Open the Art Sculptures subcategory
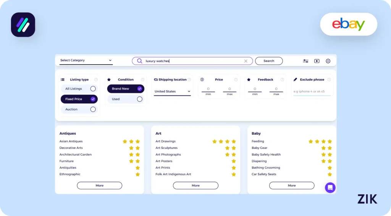Screen dimensions: 391x216 (166, 148)
